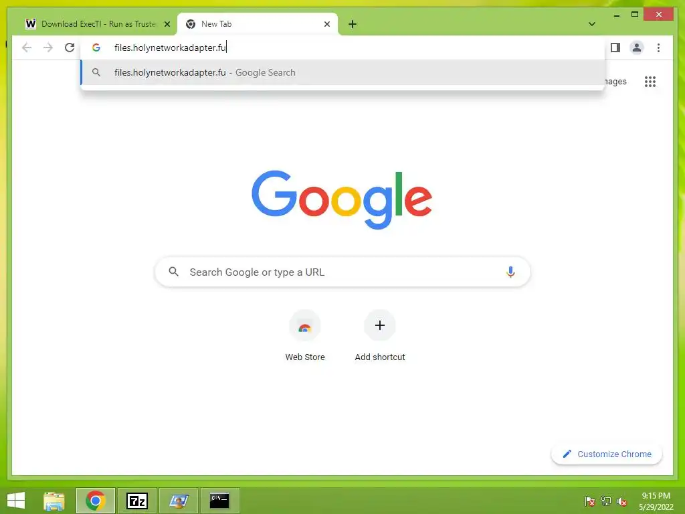Image resolution: width=685 pixels, height=514 pixels.
Task: Open the profile avatar menu
Action: coord(637,48)
